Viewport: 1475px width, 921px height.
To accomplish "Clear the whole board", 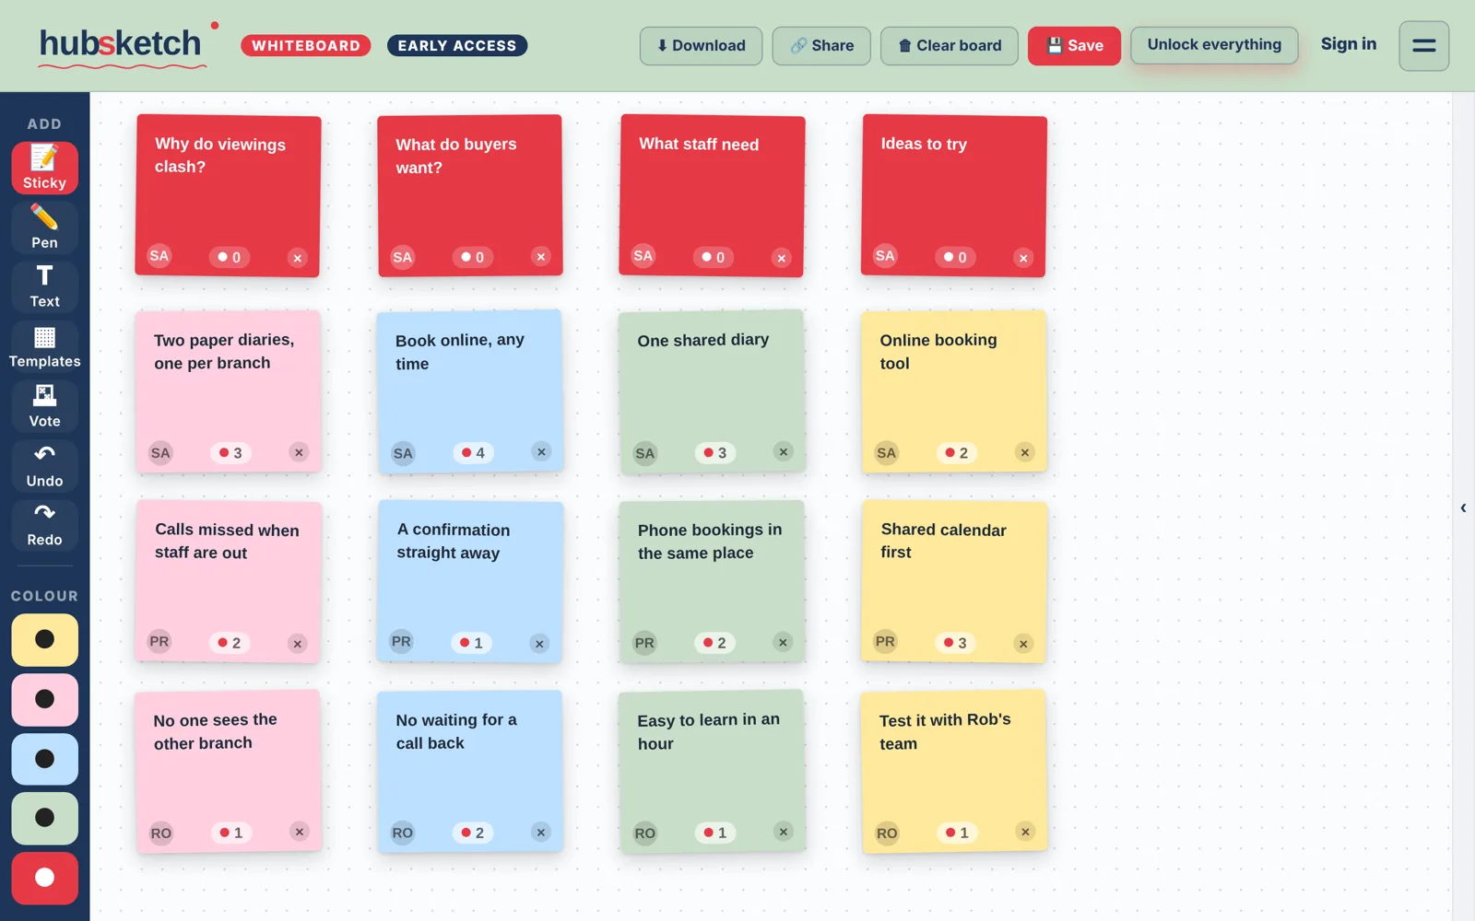I will tap(950, 45).
